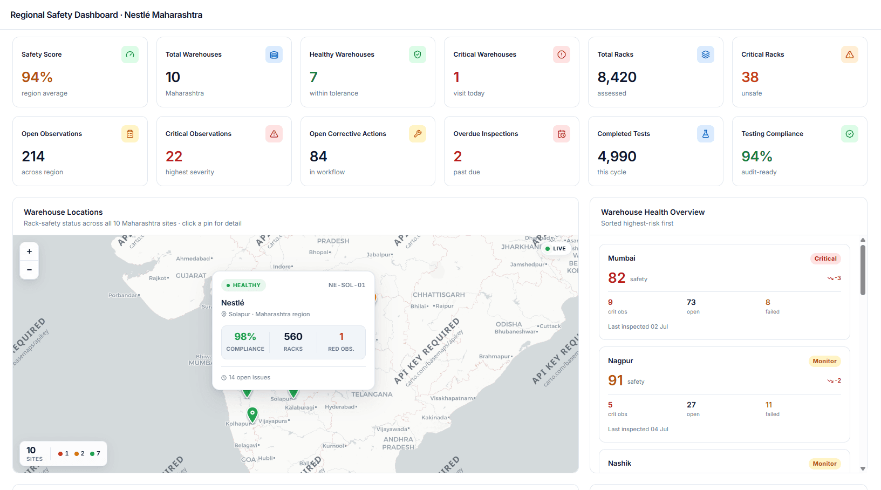Click the Sorted highest-risk first subtitle
The width and height of the screenshot is (881, 490).
(x=637, y=223)
